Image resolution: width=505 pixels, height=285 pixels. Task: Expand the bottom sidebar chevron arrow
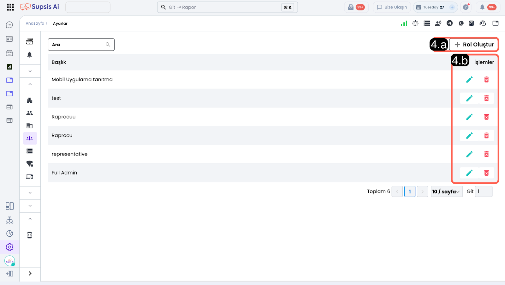30,274
